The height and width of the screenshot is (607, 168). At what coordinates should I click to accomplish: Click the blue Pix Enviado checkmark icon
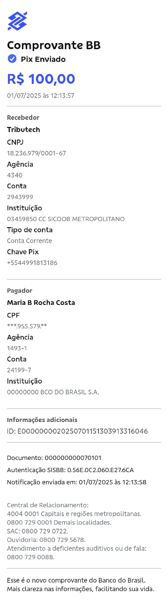(x=12, y=59)
